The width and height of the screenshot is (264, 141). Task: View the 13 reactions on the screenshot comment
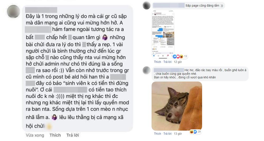[x=180, y=56]
